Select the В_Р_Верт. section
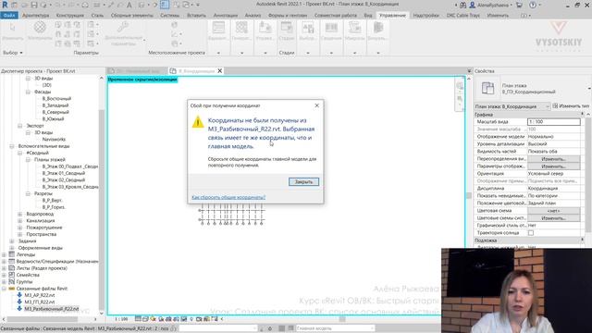Image resolution: width=592 pixels, height=333 pixels. tap(52, 201)
